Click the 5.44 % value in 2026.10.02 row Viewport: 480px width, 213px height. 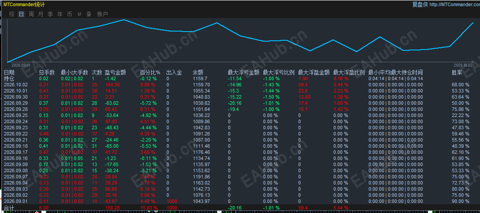[x=341, y=85]
